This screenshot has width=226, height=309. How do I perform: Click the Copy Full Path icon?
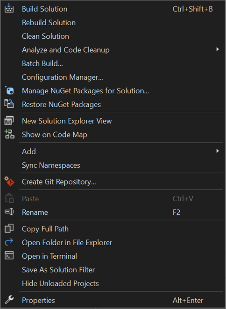[9, 228]
